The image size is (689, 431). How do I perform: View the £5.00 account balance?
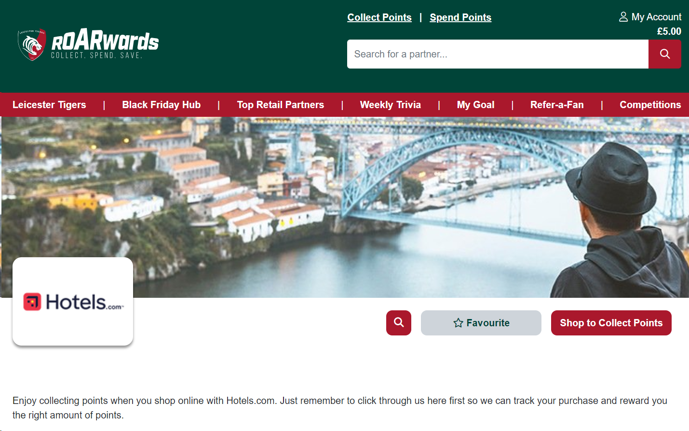coord(669,31)
